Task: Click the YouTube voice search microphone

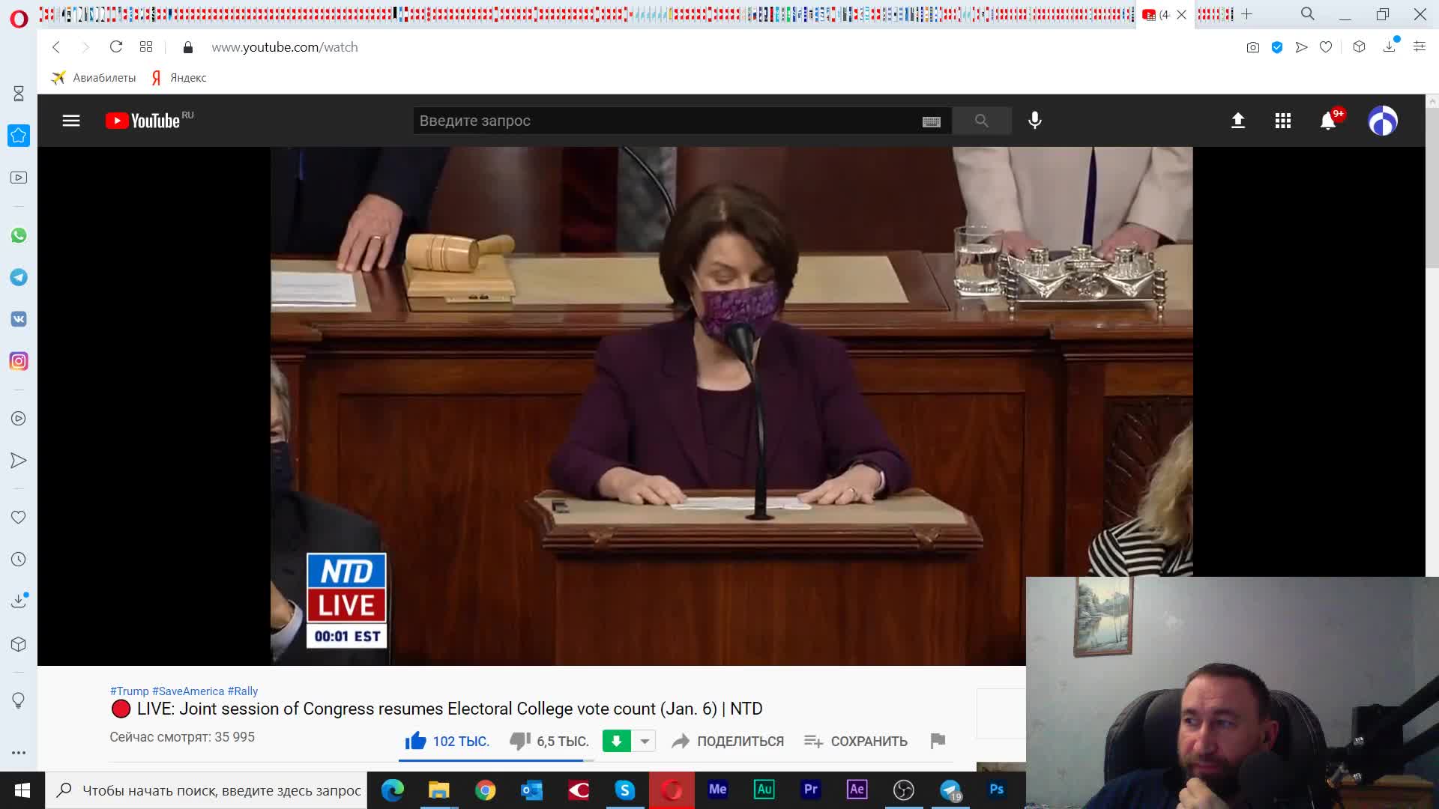Action: [x=1035, y=121]
